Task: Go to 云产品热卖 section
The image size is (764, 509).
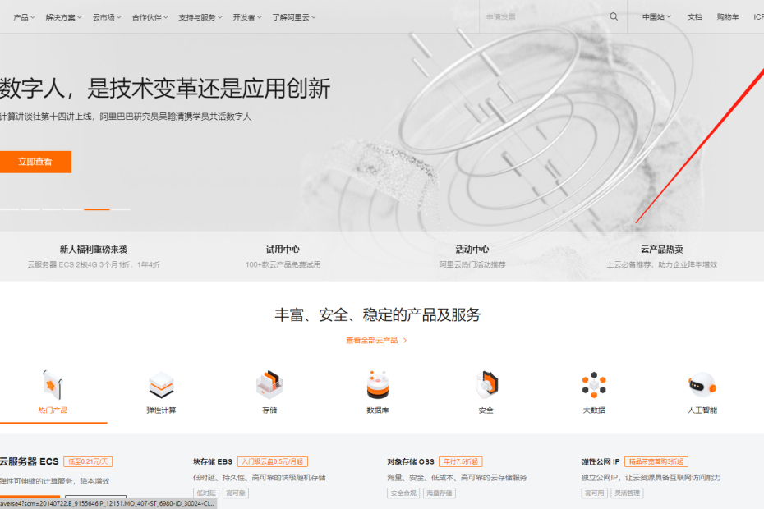Action: 661,250
